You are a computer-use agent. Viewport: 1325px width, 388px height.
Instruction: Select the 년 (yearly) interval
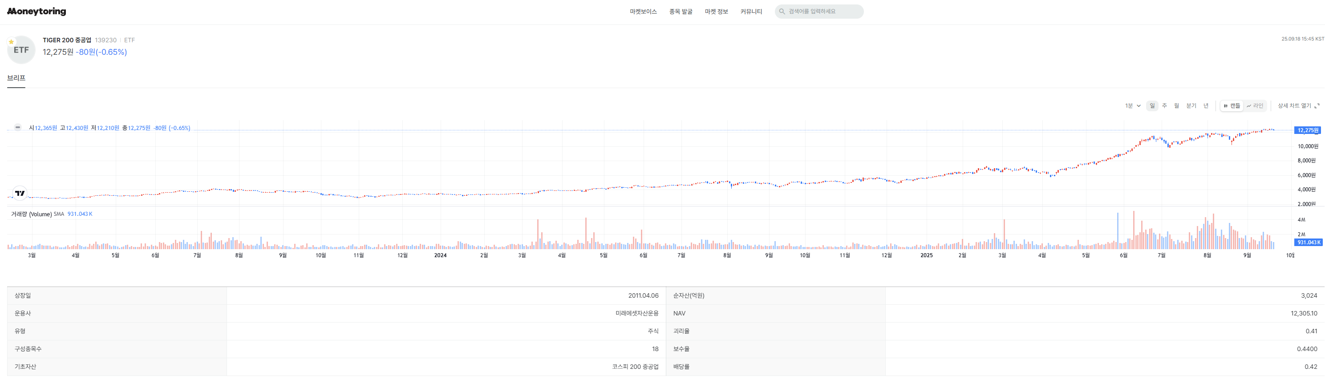[x=1206, y=106]
